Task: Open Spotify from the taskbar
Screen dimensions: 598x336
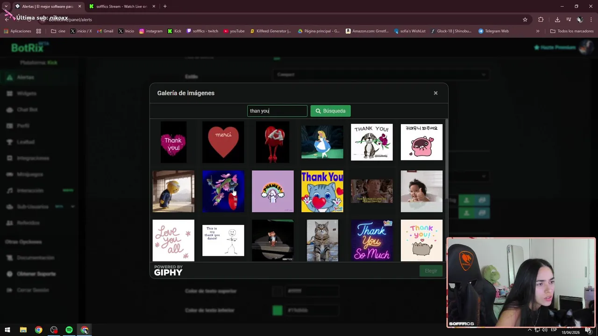Action: (x=69, y=330)
